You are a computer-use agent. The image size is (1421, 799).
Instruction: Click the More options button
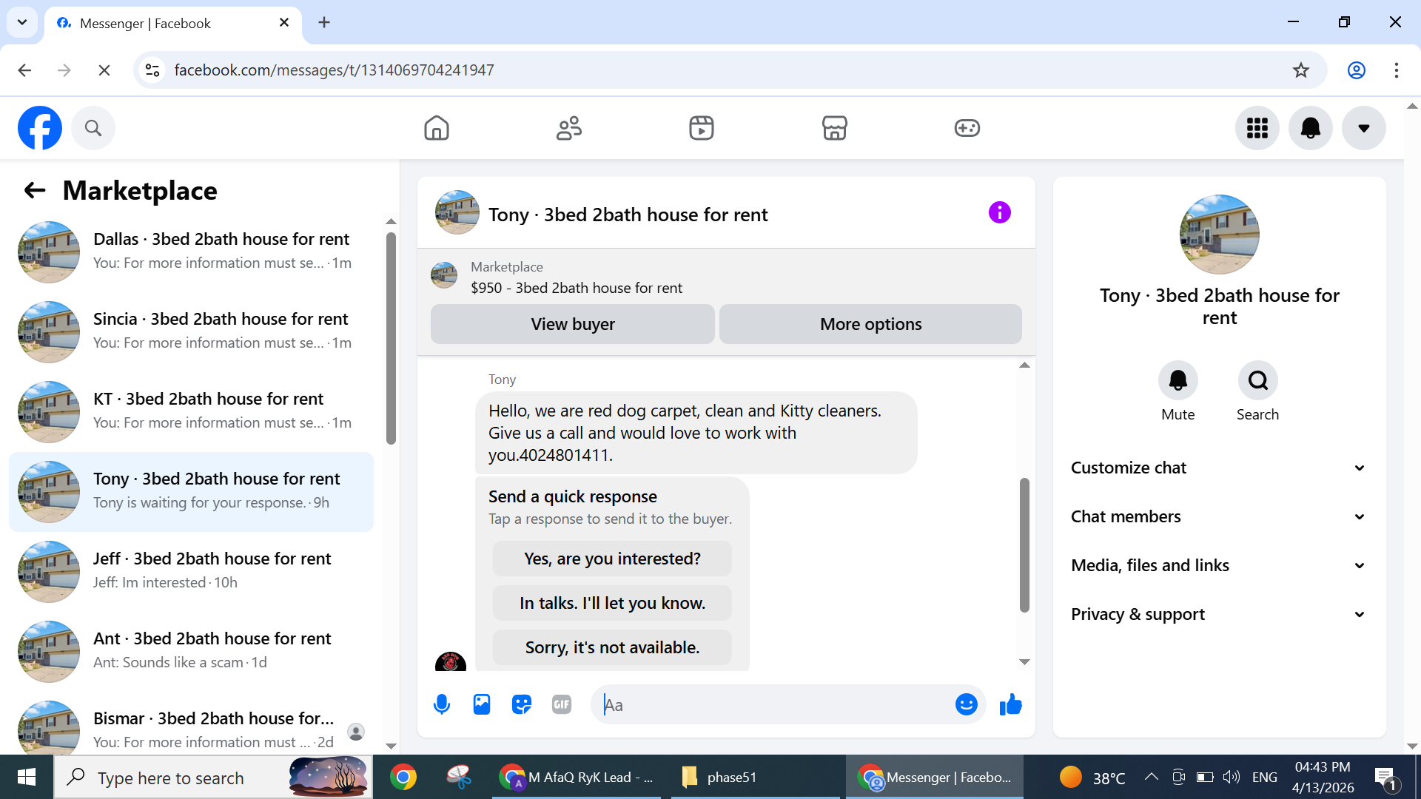tap(870, 324)
